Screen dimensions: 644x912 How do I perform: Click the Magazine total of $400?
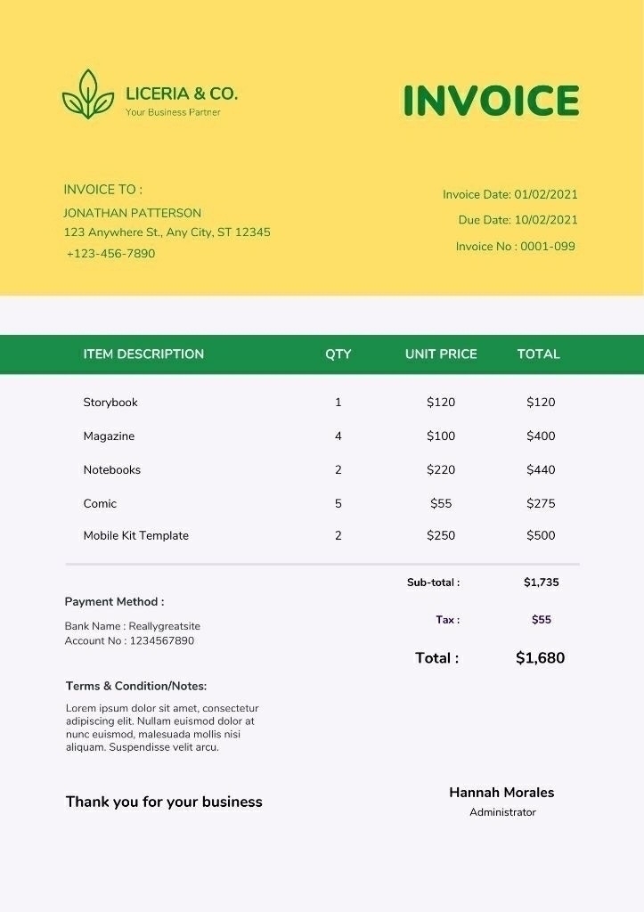click(541, 436)
